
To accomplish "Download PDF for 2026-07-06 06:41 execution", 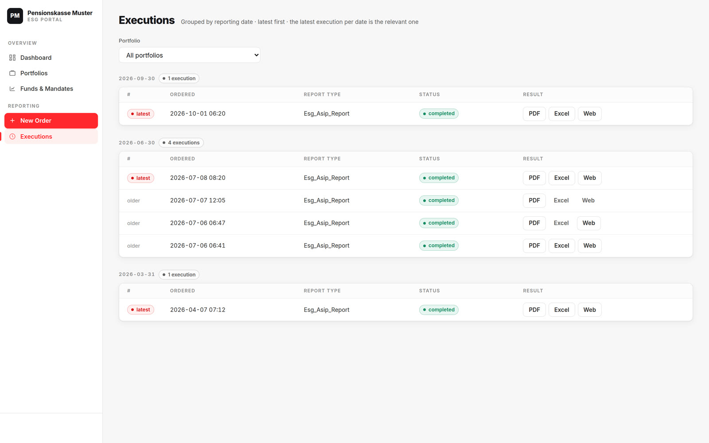I will point(534,246).
